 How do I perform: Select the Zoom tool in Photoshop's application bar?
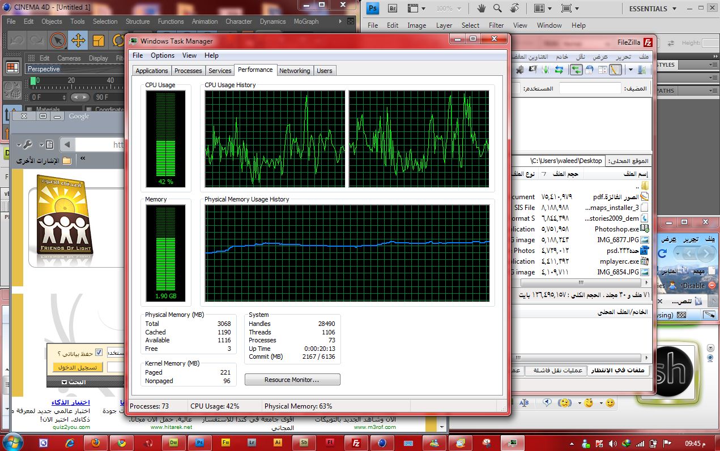497,8
